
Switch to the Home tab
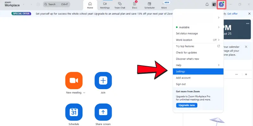tap(90, 5)
